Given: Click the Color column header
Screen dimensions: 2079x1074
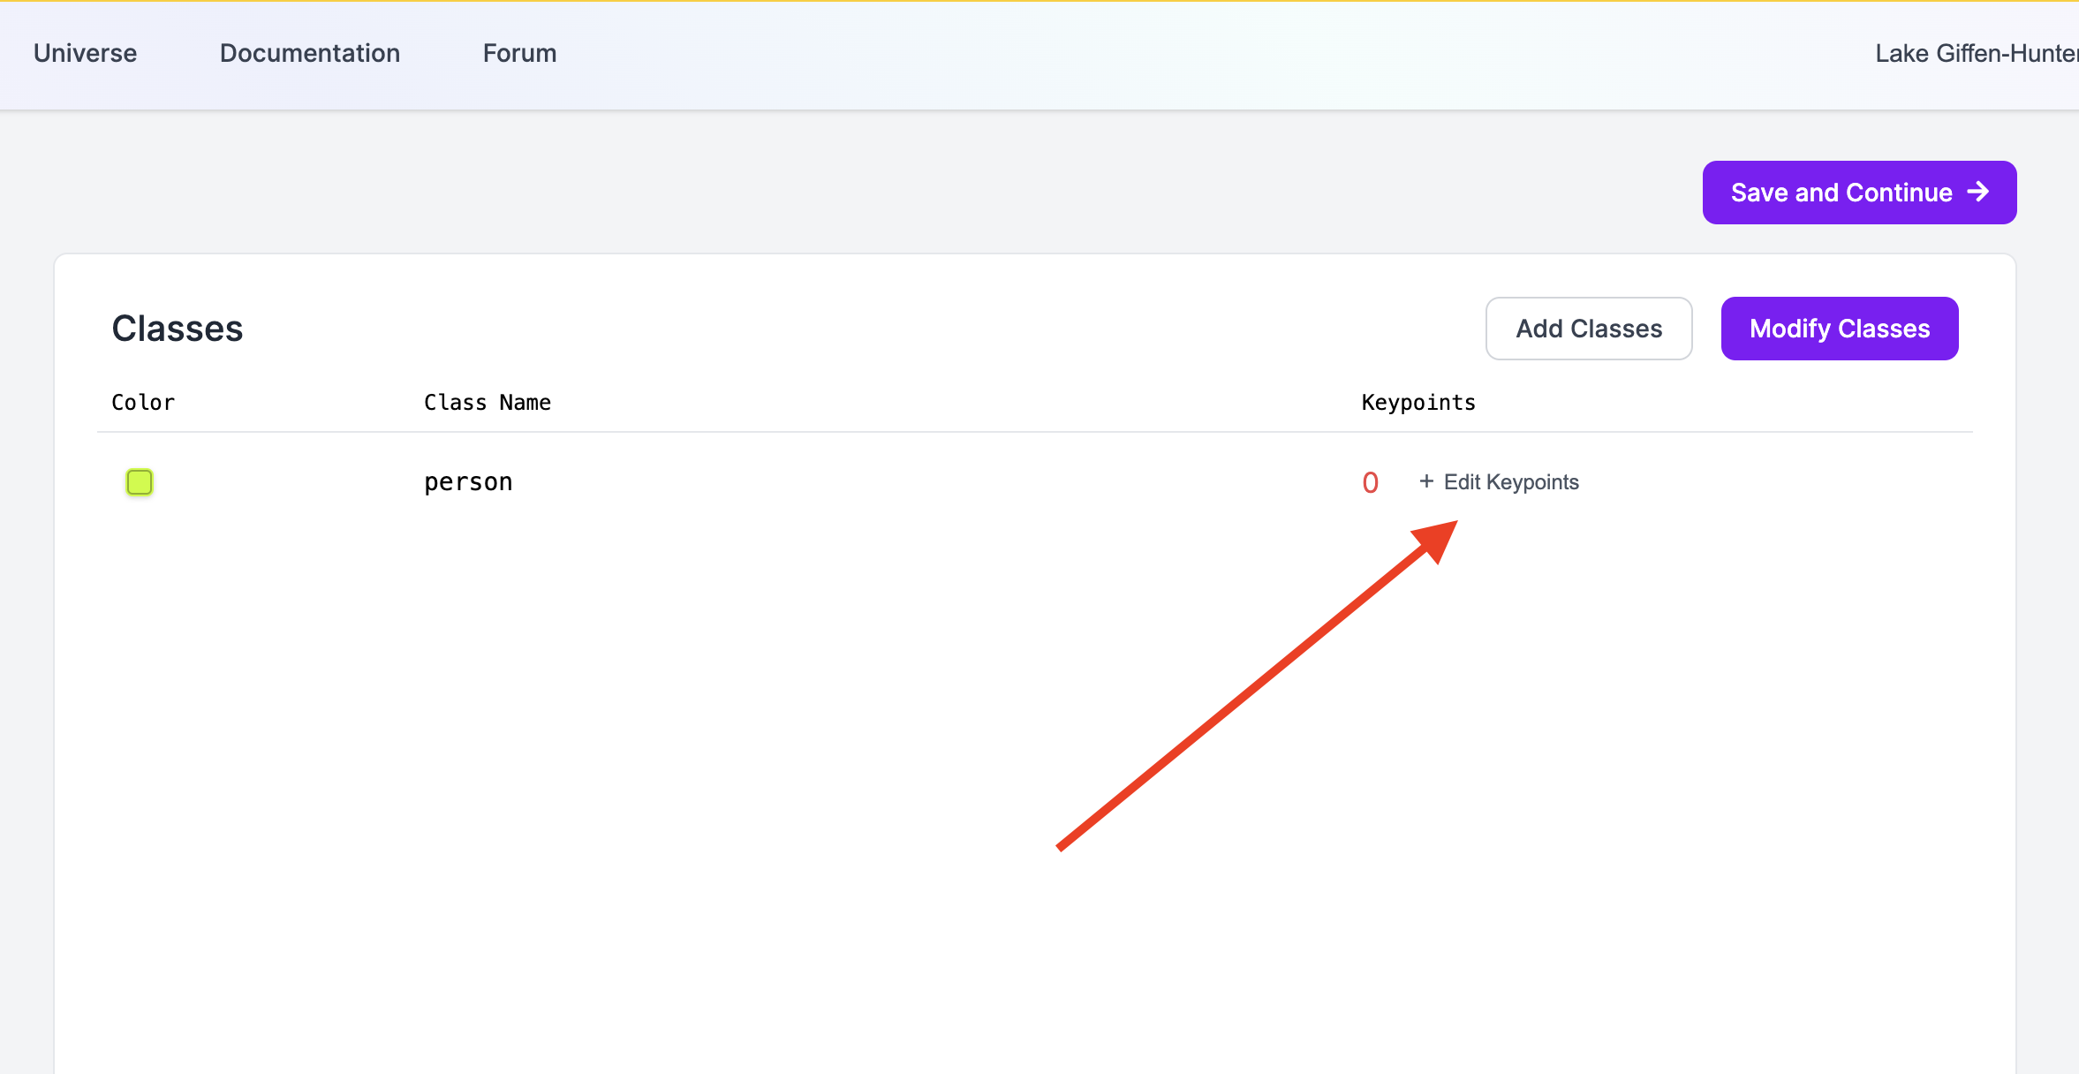Looking at the screenshot, I should click(143, 403).
